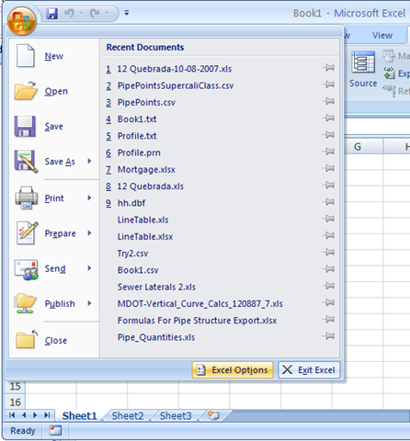Expand the Print submenu arrow

pos(89,198)
